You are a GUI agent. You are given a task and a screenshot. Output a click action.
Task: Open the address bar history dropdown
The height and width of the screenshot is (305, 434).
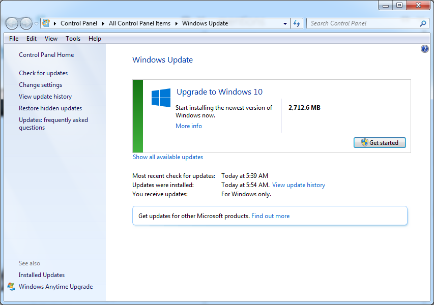coord(285,24)
